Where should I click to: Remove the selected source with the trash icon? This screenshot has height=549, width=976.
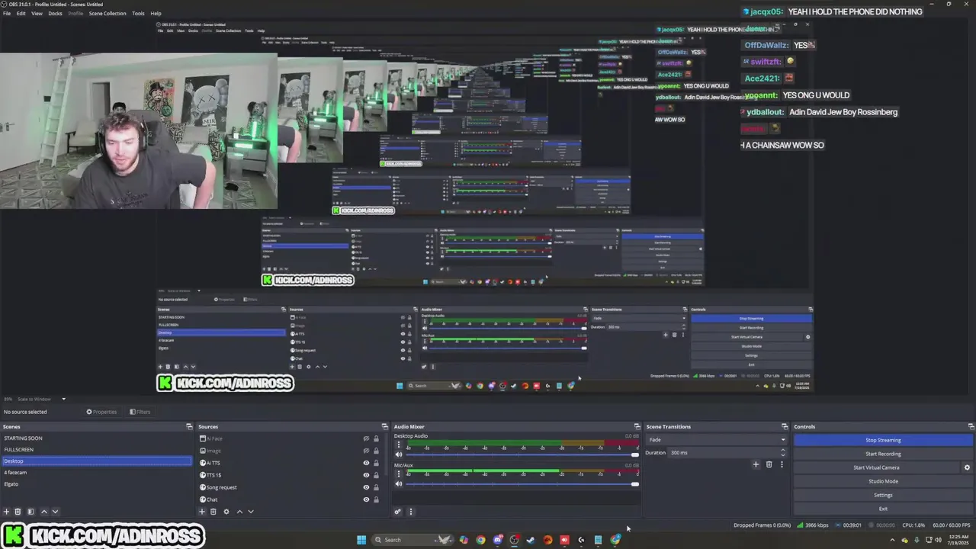click(213, 512)
